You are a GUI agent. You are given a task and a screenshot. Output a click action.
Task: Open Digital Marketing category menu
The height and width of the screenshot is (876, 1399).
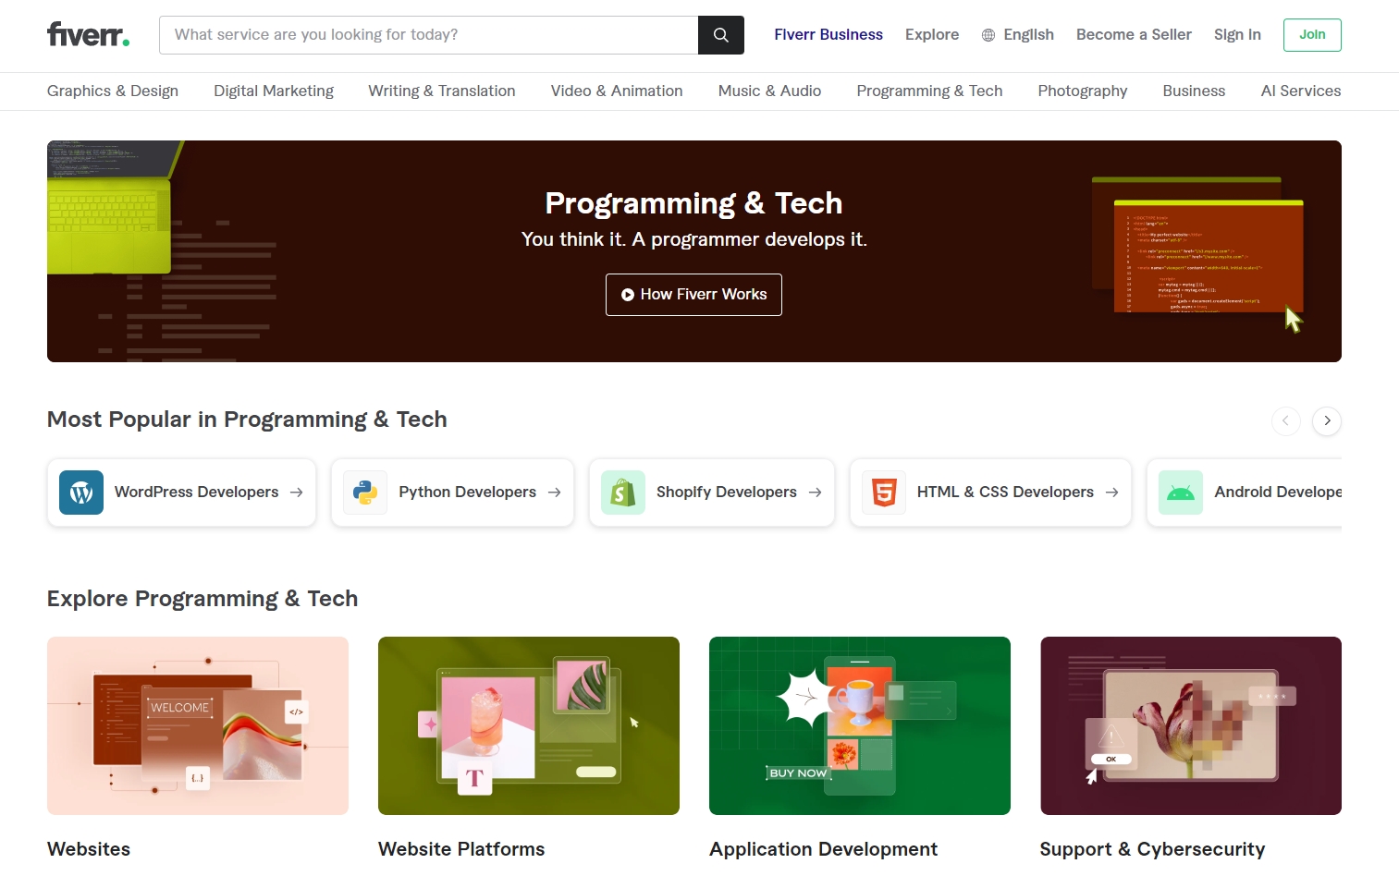click(x=274, y=91)
